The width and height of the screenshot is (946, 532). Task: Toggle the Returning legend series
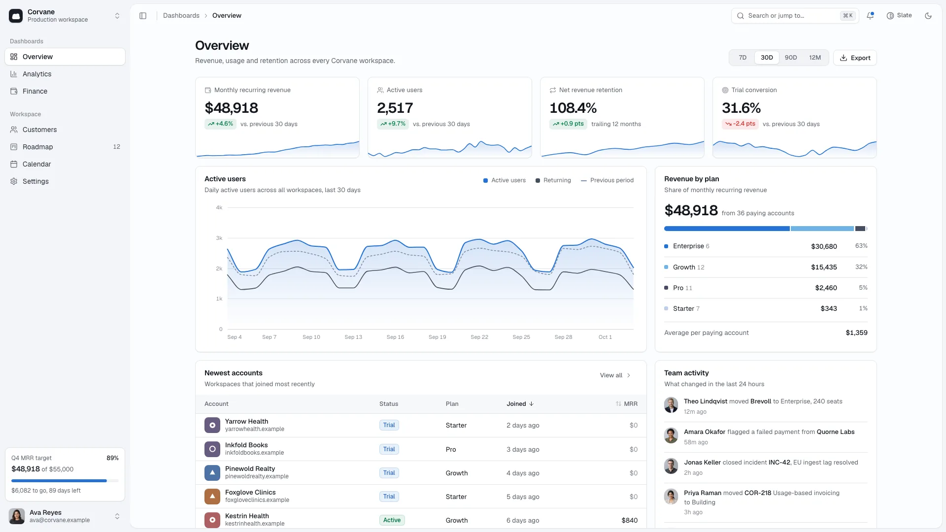coord(553,180)
